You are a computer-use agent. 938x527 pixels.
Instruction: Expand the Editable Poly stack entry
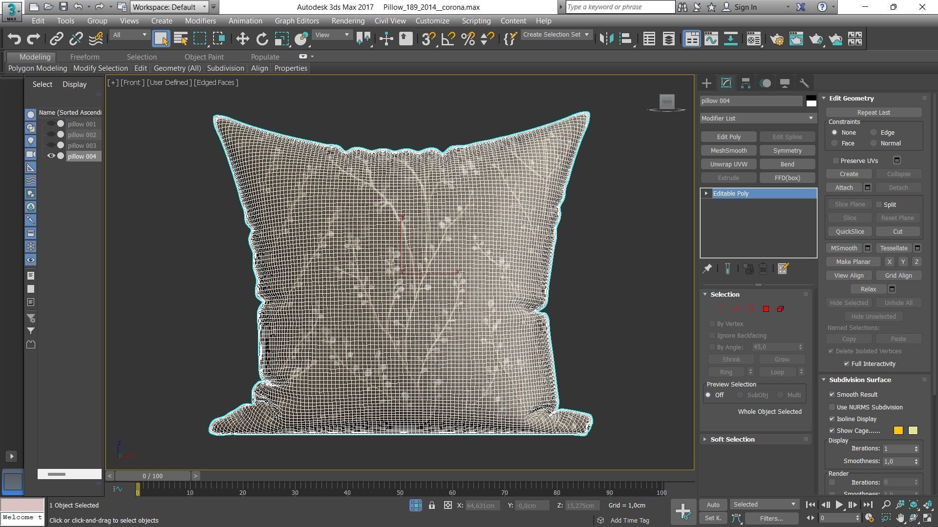click(706, 194)
